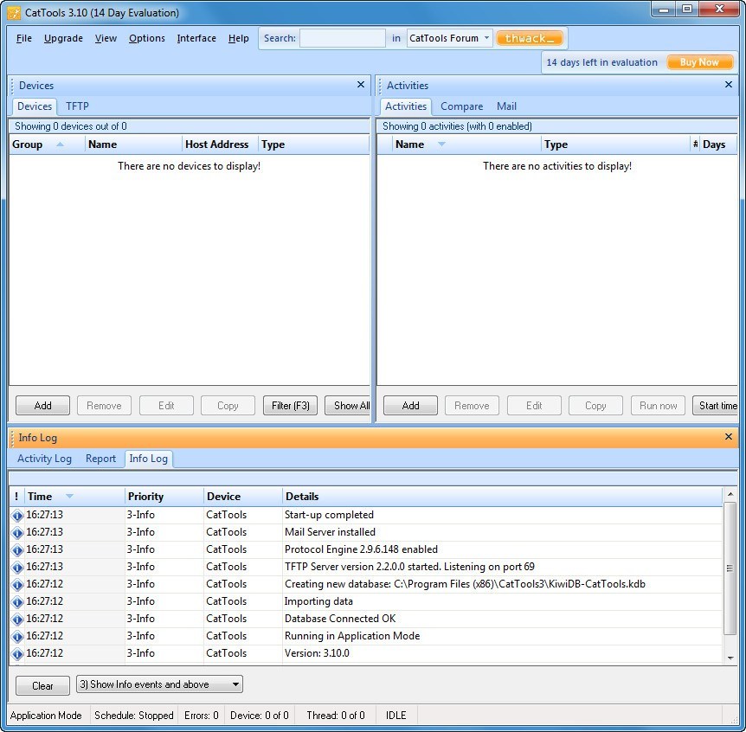Switch to the Report tab
The width and height of the screenshot is (746, 732).
(100, 459)
